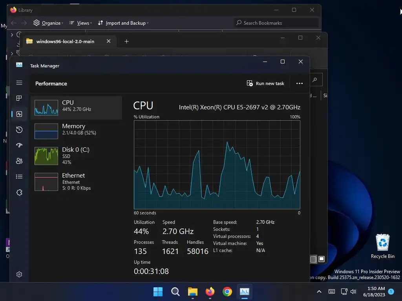Click the Task Manager taskbar icon

point(245,292)
